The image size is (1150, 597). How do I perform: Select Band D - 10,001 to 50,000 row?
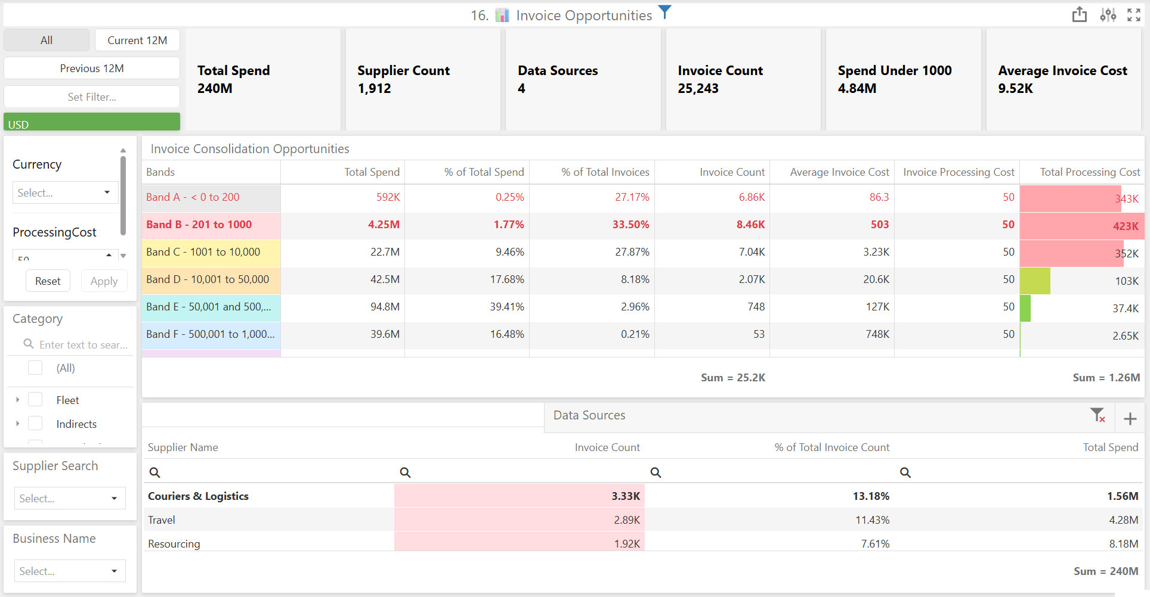point(643,279)
